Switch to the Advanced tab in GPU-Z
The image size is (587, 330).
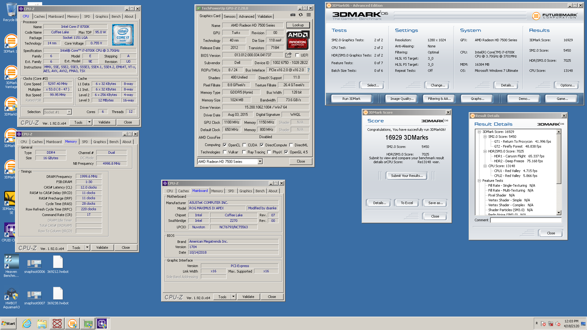(246, 16)
